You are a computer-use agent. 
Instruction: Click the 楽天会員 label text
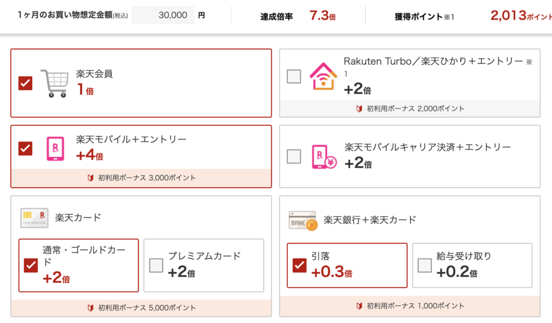(x=94, y=74)
